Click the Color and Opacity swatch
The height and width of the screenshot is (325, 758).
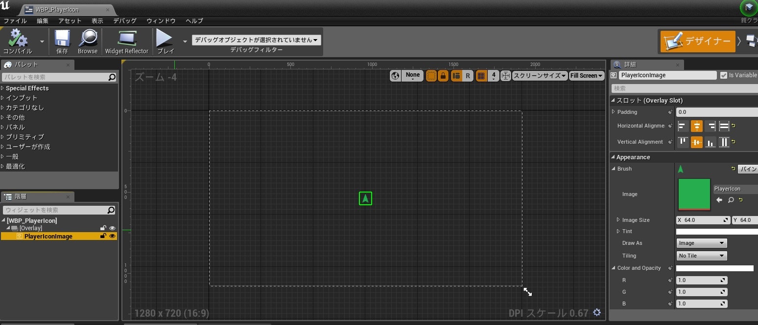coord(715,268)
